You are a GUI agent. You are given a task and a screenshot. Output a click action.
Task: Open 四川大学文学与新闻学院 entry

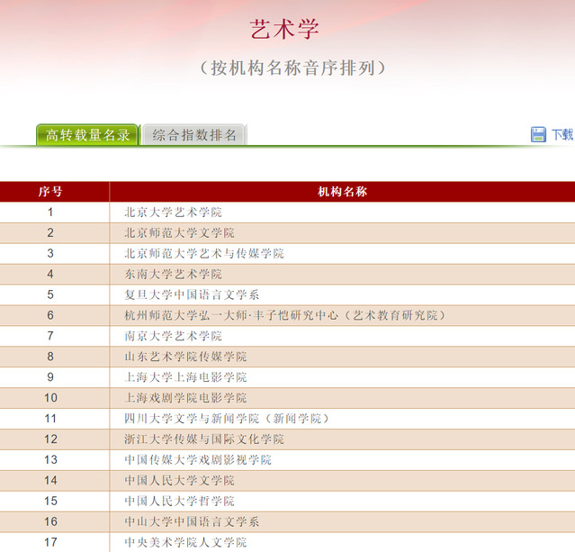227,419
